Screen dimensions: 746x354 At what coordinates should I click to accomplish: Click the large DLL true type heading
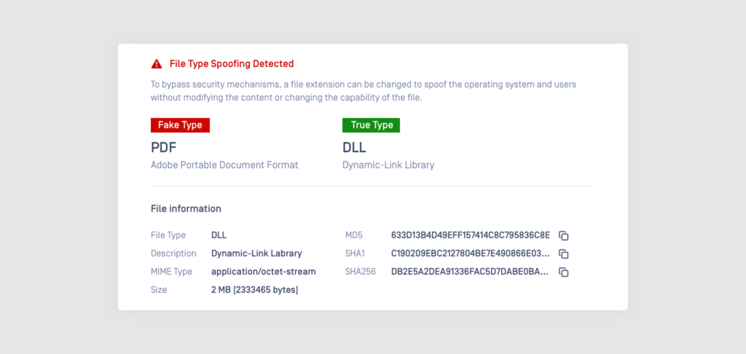pos(355,148)
